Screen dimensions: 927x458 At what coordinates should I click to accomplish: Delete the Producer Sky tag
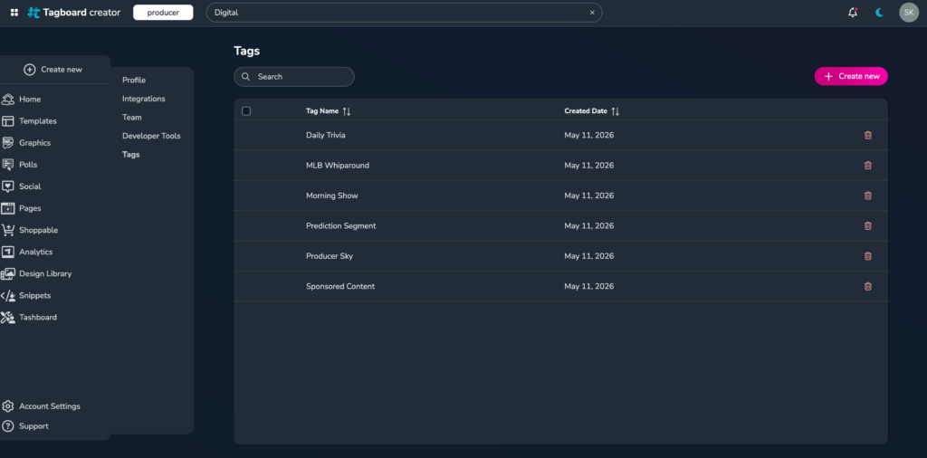pos(868,256)
